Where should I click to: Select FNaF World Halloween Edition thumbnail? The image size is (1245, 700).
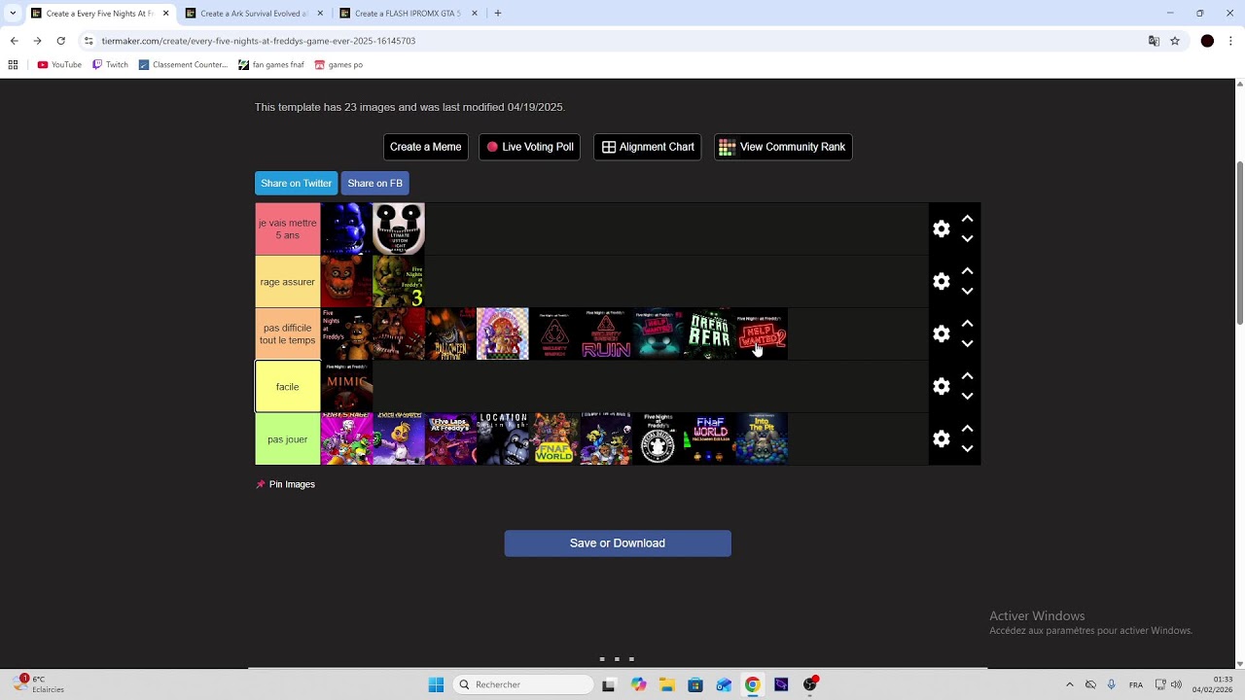click(x=710, y=439)
